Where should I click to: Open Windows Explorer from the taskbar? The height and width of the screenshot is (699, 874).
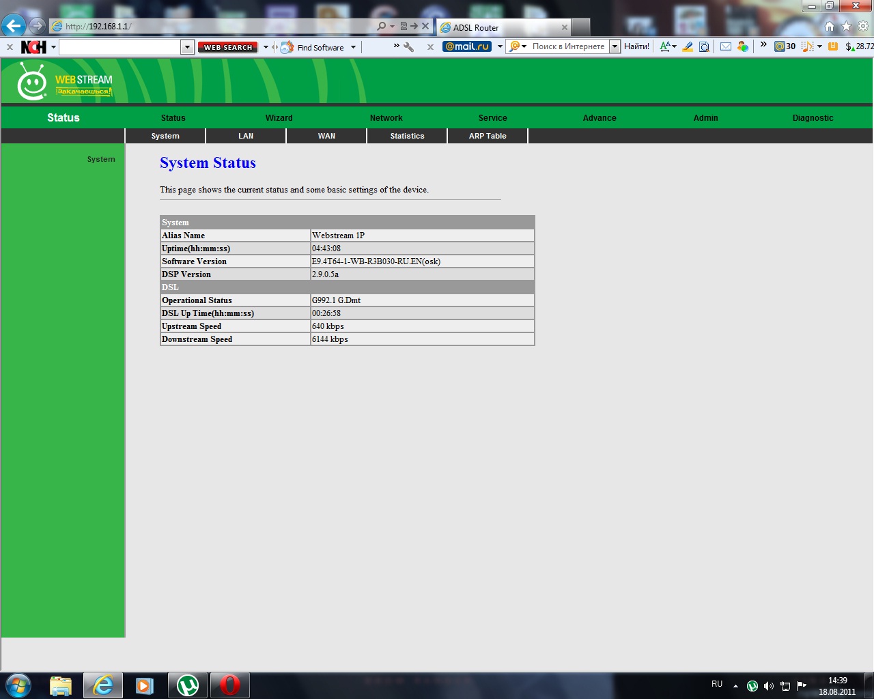[61, 685]
